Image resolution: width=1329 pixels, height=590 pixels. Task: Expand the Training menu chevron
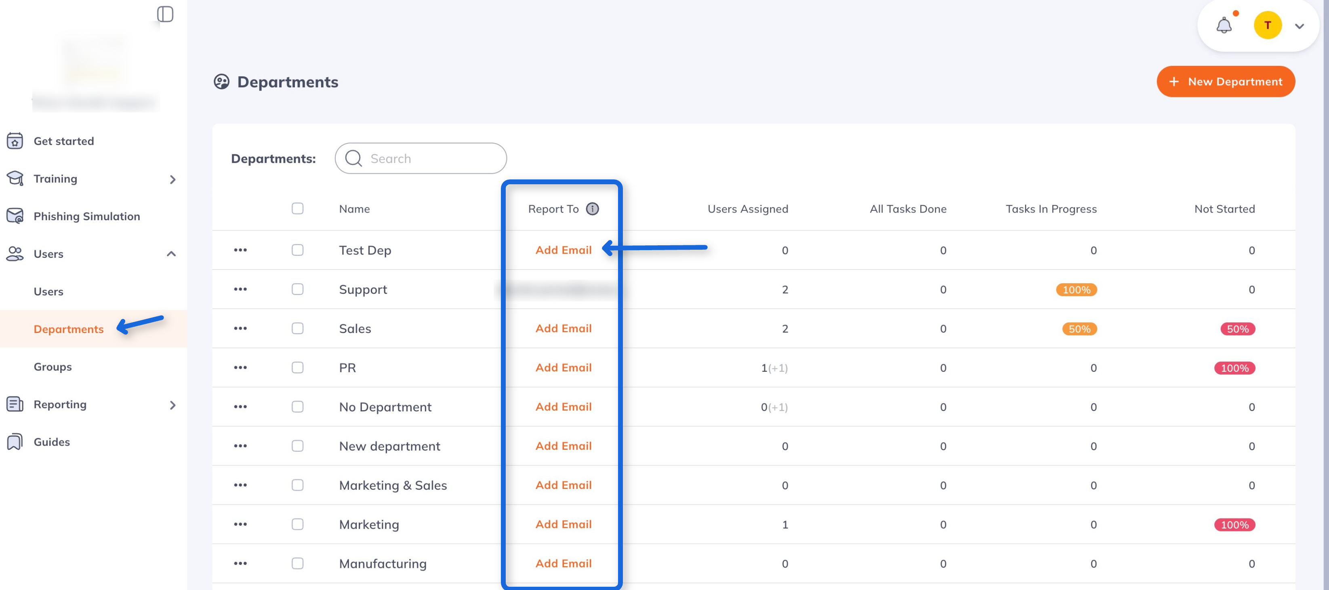coord(172,179)
